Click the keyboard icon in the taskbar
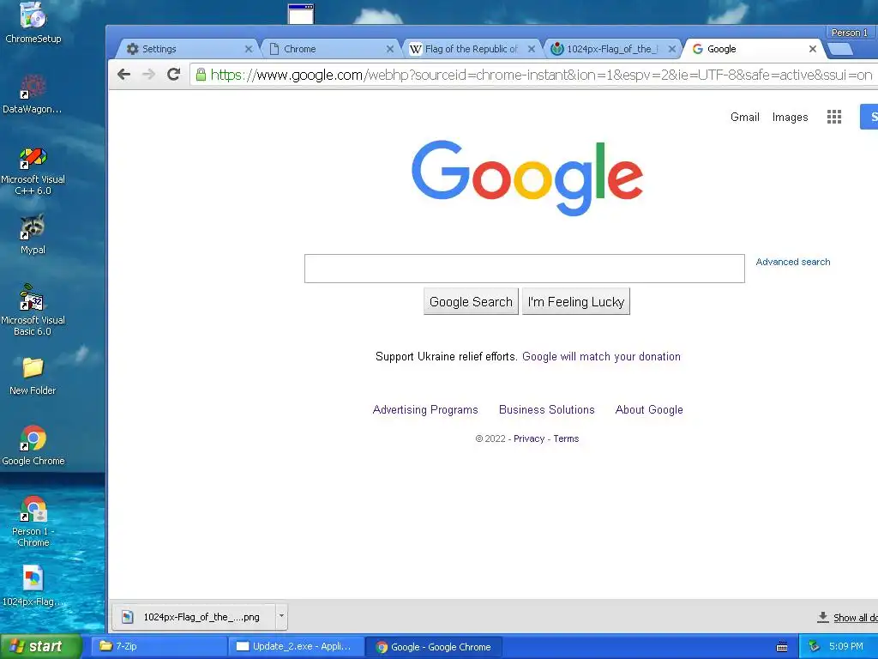Viewport: 878px width, 659px height. [782, 647]
